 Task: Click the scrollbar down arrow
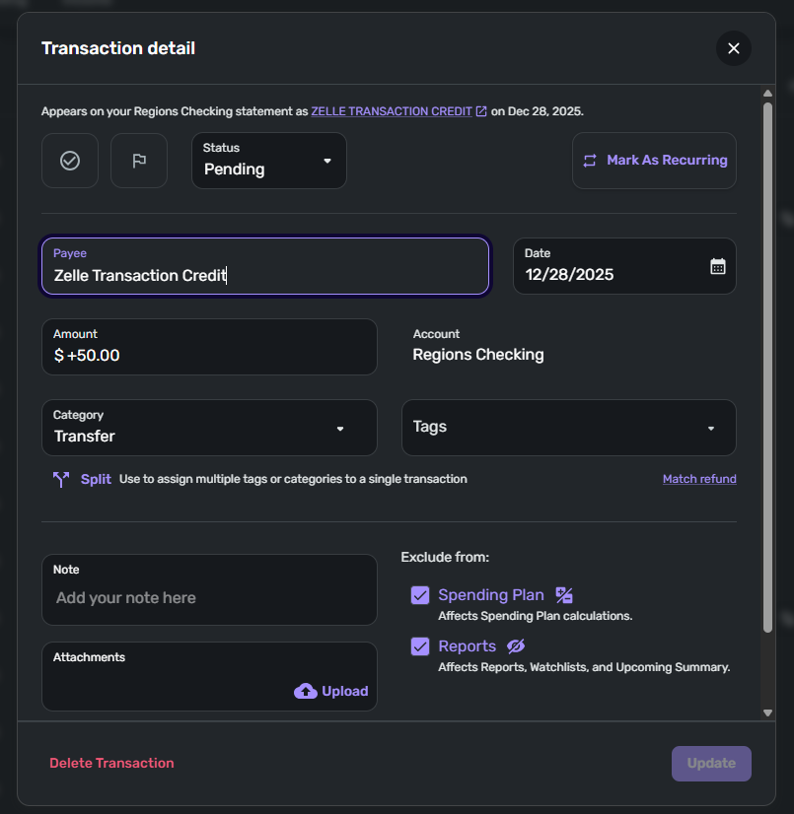tap(767, 712)
